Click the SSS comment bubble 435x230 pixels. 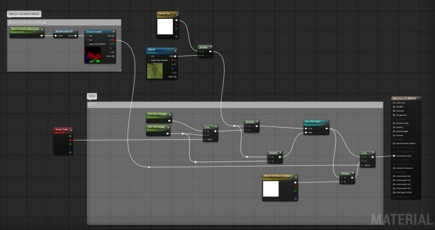point(92,96)
